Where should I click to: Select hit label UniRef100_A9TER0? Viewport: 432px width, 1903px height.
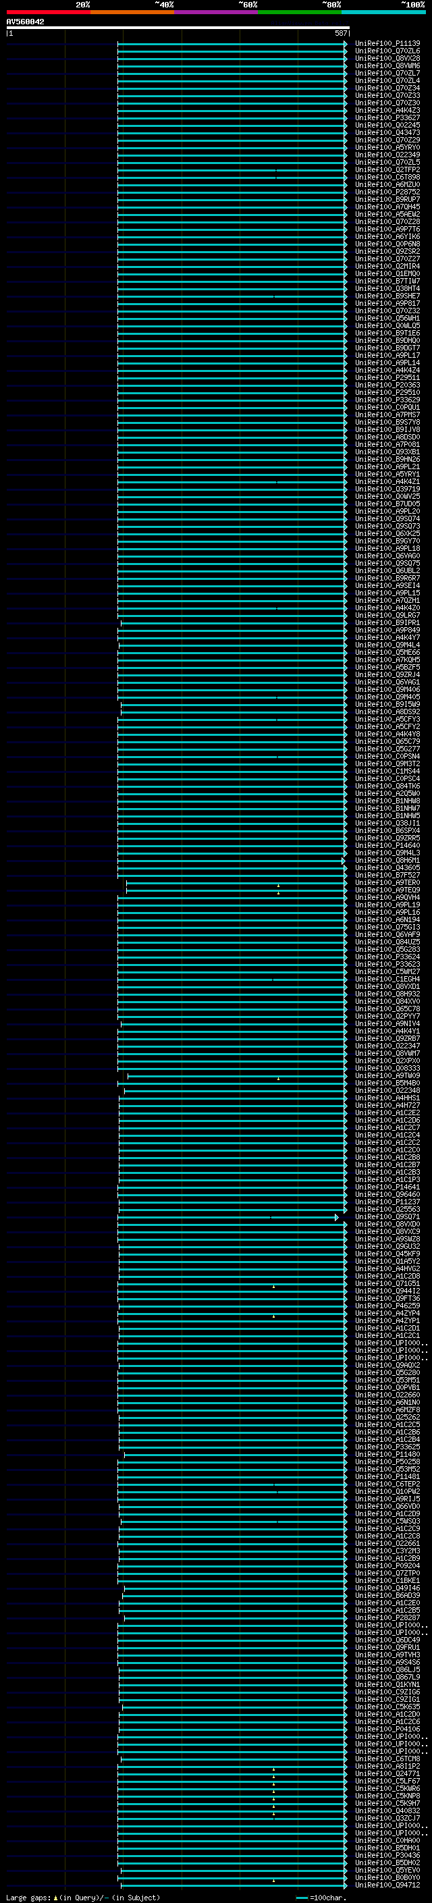[387, 882]
